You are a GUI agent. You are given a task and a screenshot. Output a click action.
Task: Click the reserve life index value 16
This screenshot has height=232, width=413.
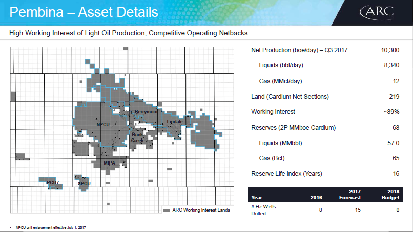point(396,174)
